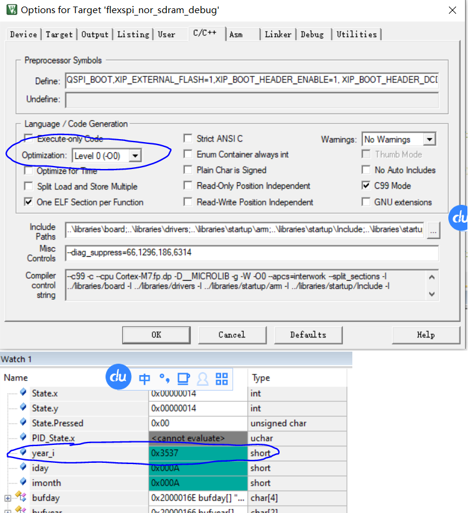
Task: Open the Optimization level dropdown
Action: (x=135, y=156)
